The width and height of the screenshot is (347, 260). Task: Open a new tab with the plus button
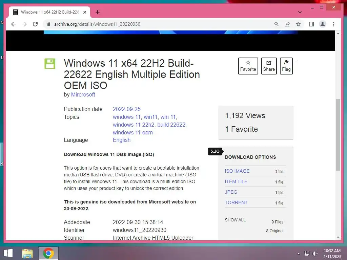pos(97,12)
